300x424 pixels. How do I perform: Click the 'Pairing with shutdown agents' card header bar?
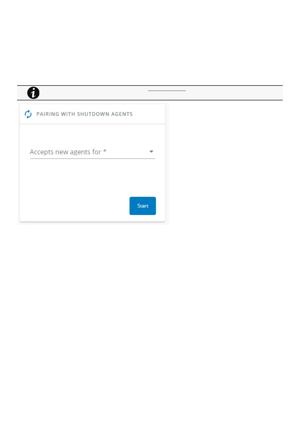tap(92, 114)
